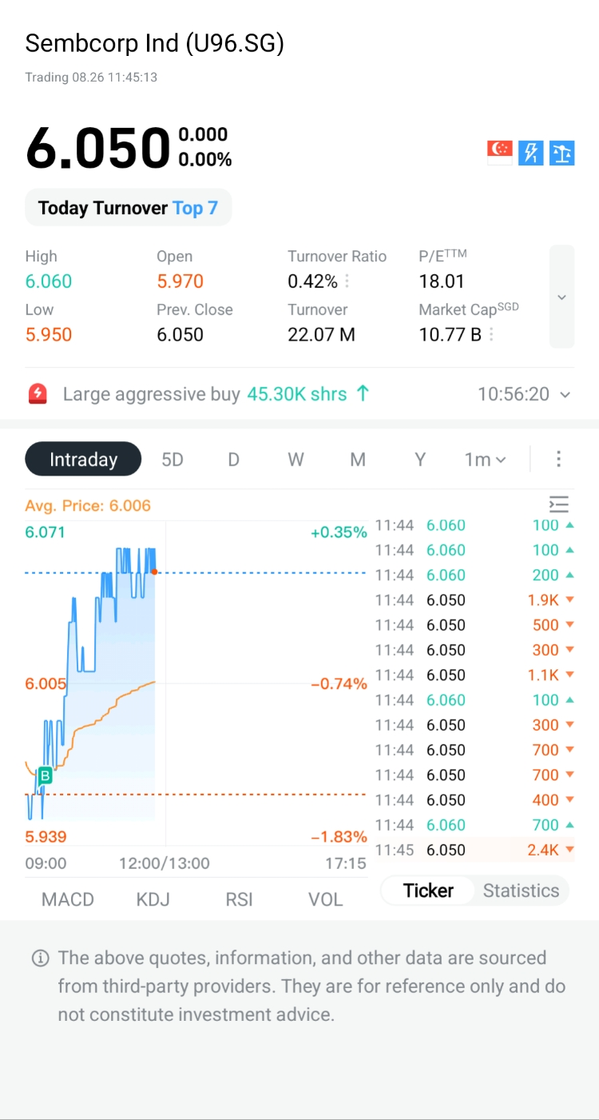Screen dimensions: 599x1120
Task: Select the ticker row with 1.1K volume
Action: pos(474,675)
